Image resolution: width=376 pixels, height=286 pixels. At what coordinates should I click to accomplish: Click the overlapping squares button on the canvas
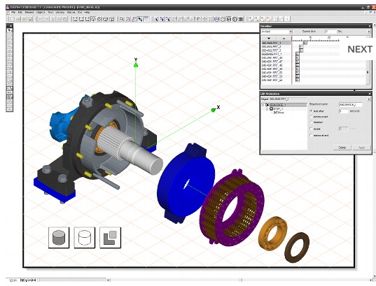pos(110,237)
